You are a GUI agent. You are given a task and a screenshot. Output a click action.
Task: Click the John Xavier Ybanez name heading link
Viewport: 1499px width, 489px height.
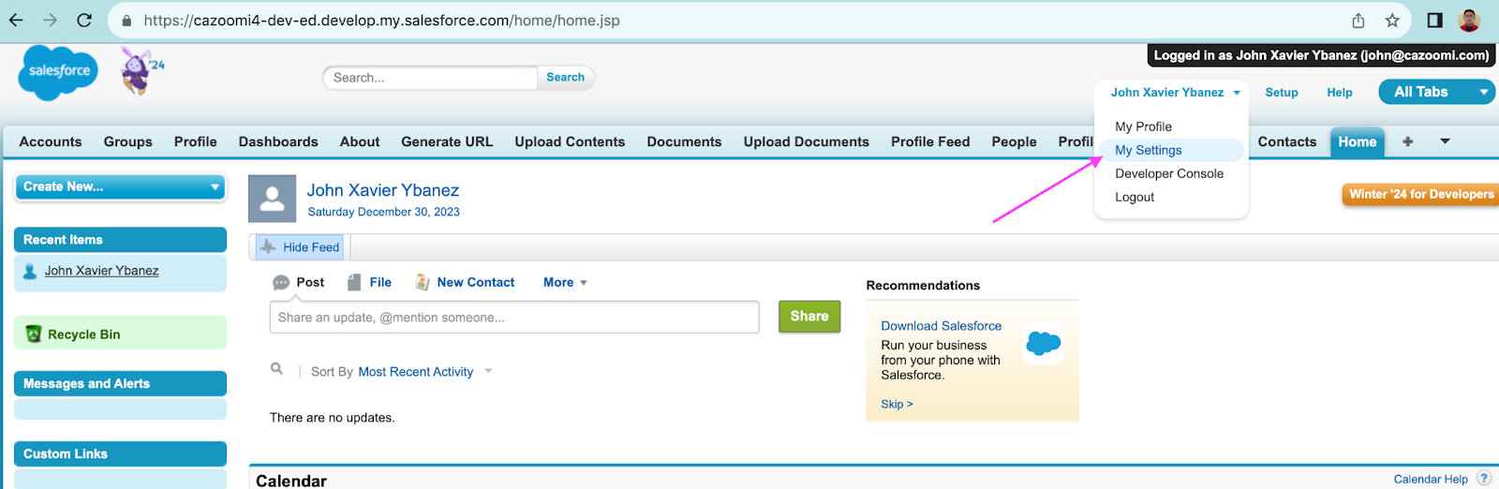pyautogui.click(x=383, y=190)
